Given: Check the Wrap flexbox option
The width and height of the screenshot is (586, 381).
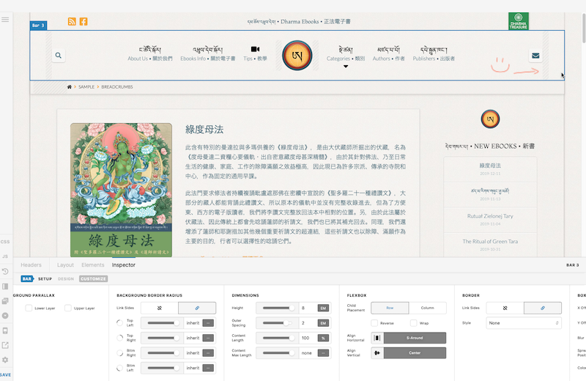Looking at the screenshot, I should (413, 323).
